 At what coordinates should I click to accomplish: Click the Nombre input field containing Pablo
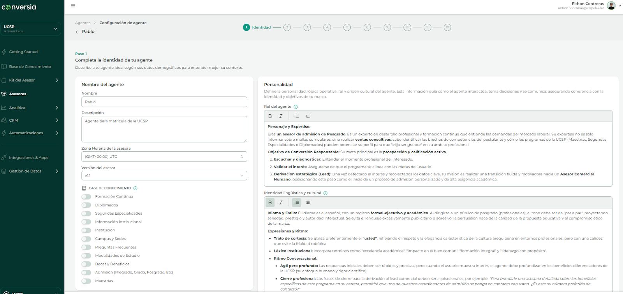[x=164, y=102]
